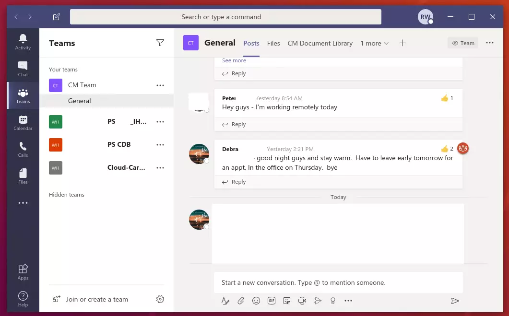Click the CT channel avatar in header
This screenshot has width=509, height=316.
[x=191, y=43]
